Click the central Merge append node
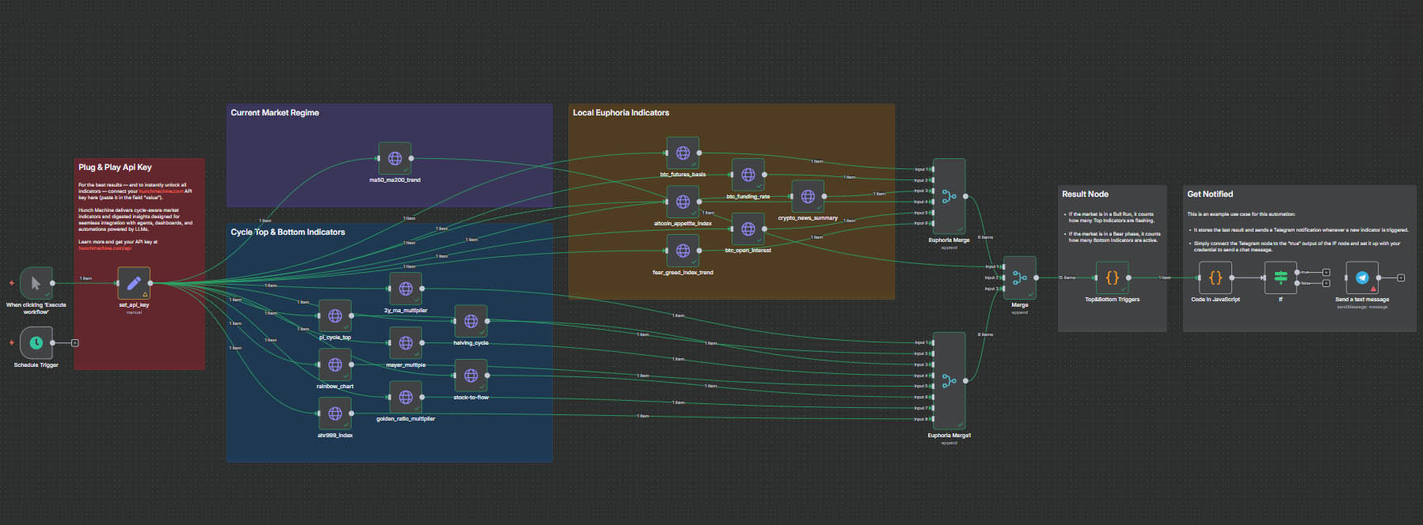Image resolution: width=1423 pixels, height=525 pixels. click(x=1019, y=278)
